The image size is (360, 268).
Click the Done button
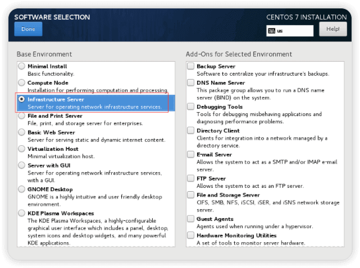[x=28, y=29]
